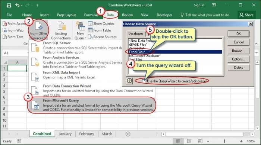This screenshot has width=261, height=145.
Task: Click the Share button
Action: click(246, 15)
